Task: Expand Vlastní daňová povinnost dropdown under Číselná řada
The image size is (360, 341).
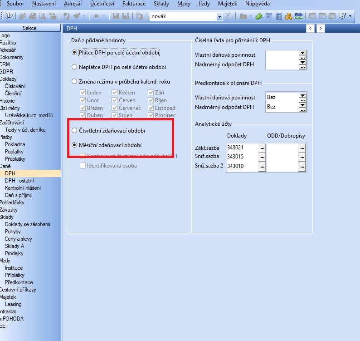Action: [x=302, y=54]
